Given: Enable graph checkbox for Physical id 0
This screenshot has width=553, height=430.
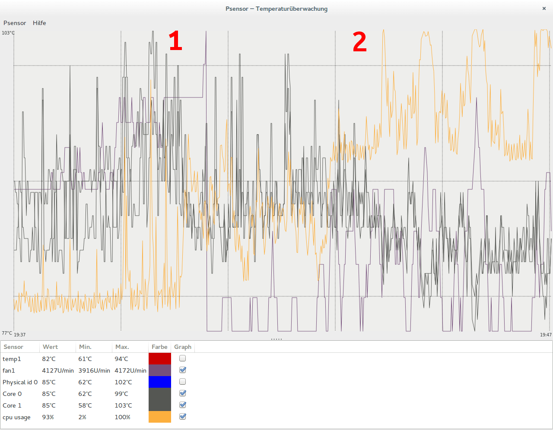Looking at the screenshot, I should click(183, 382).
